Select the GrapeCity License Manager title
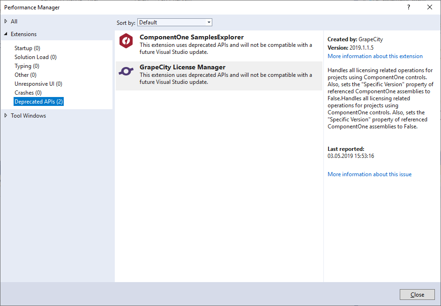The height and width of the screenshot is (306, 441). (182, 67)
